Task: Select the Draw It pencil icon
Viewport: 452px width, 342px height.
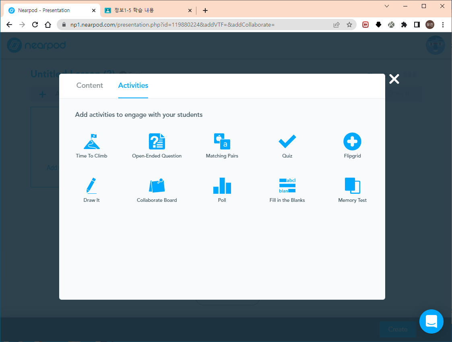Action: pyautogui.click(x=91, y=186)
